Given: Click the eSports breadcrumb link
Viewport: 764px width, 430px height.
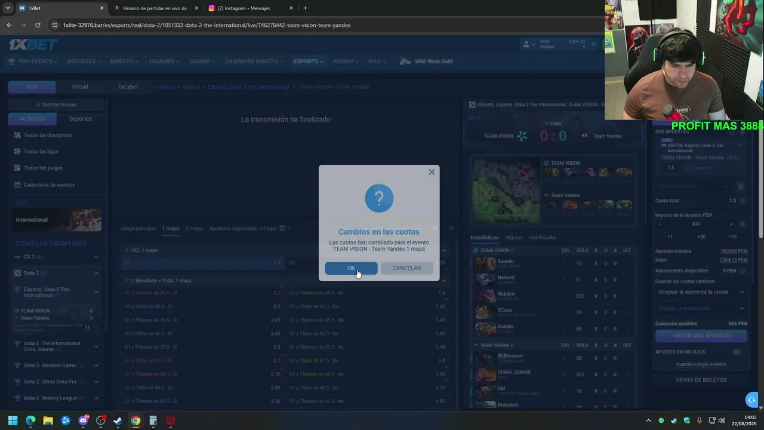Looking at the screenshot, I should tap(165, 87).
